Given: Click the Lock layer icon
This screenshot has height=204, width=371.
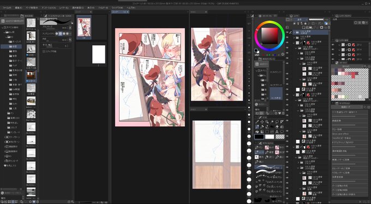Looking at the screenshot, I should (x=305, y=23).
